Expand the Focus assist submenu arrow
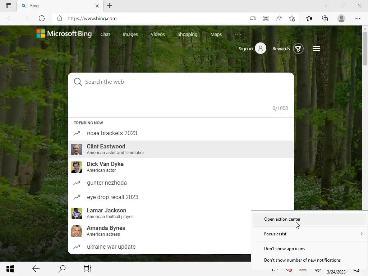368x276 pixels. 362,234
